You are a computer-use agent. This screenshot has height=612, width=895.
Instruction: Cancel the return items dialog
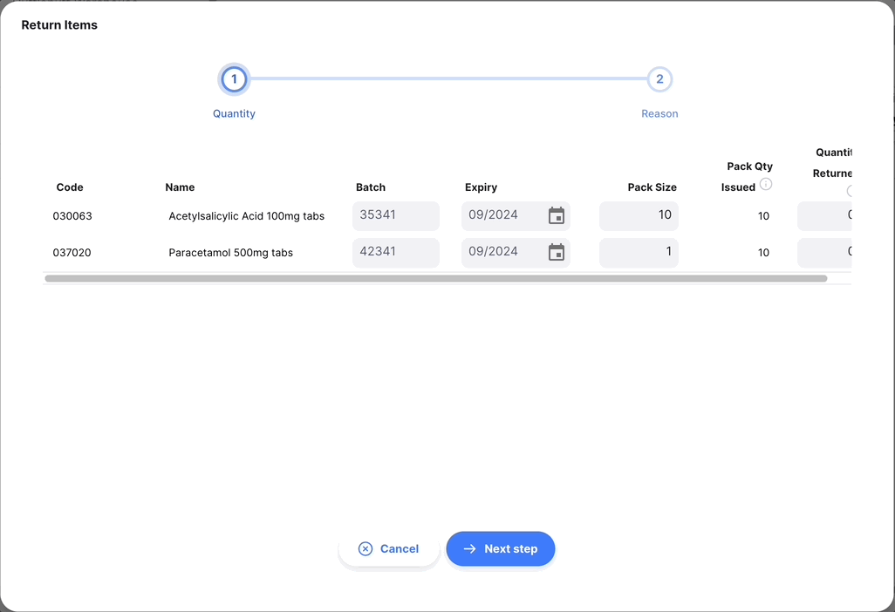[x=389, y=548]
